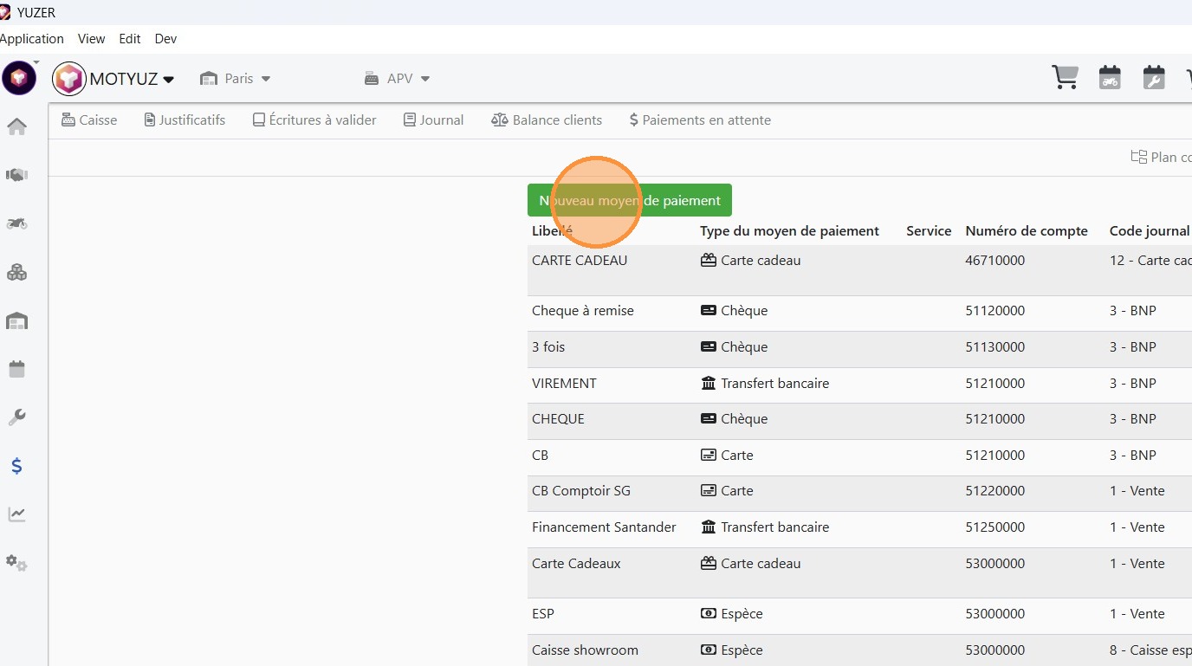
Task: Click the cheque icon in the '3 fois' row
Action: [x=709, y=347]
